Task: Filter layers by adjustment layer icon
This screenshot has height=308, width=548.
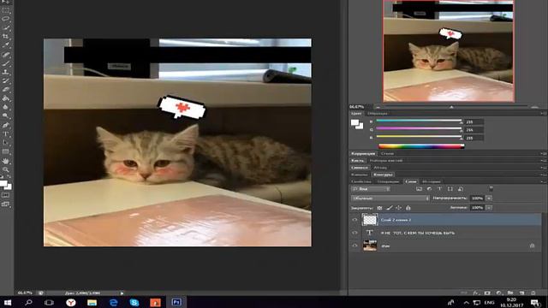Action: pos(429,189)
